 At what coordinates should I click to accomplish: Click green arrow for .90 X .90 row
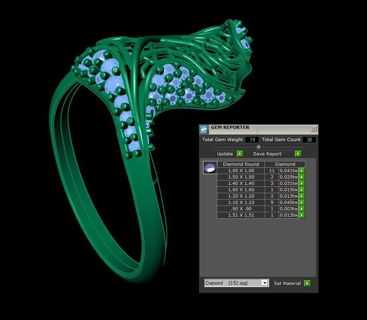click(x=302, y=209)
